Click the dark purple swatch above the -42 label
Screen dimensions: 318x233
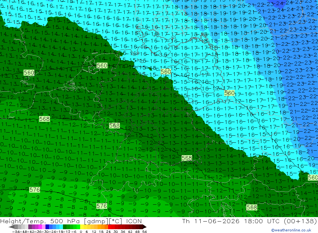pyautogui.click(x=30, y=227)
